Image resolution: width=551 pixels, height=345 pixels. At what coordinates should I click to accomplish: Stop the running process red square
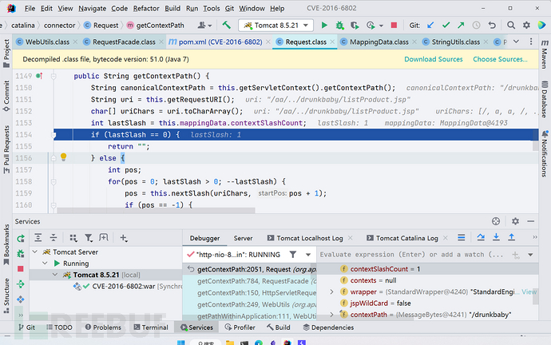[x=394, y=26]
